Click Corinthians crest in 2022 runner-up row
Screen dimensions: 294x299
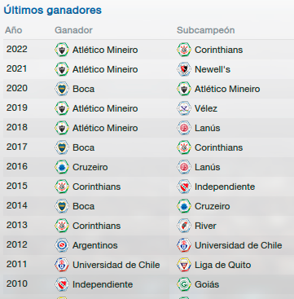coord(184,50)
